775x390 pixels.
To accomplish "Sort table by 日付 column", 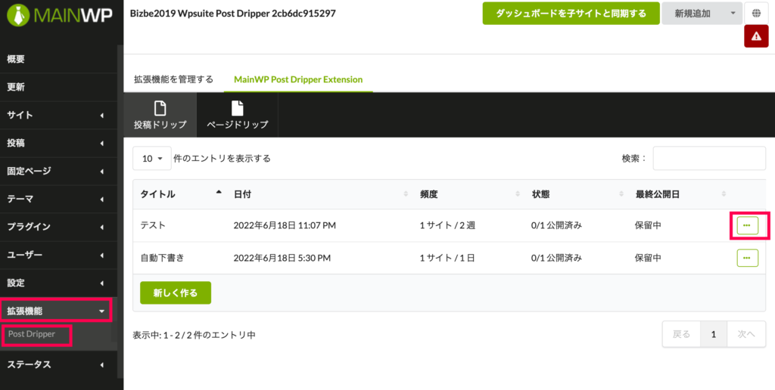I will (x=319, y=194).
